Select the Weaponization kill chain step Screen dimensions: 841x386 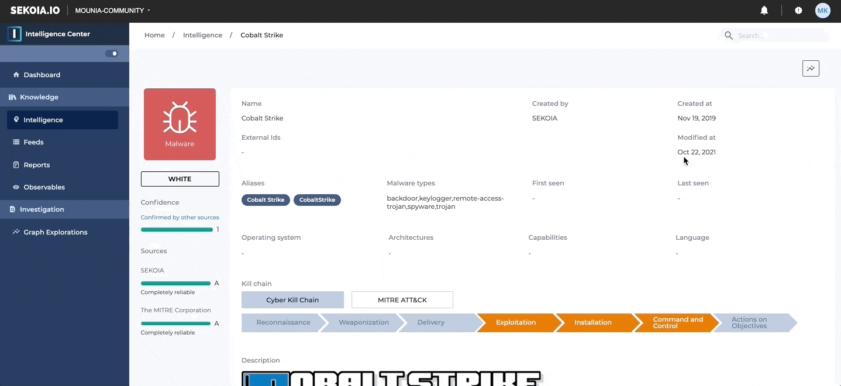click(x=364, y=323)
